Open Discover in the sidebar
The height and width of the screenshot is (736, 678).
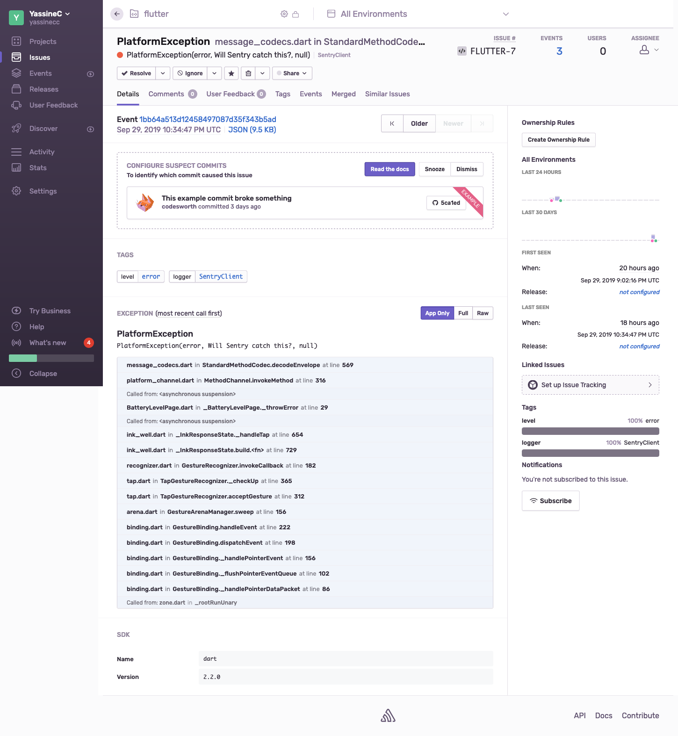(x=43, y=129)
